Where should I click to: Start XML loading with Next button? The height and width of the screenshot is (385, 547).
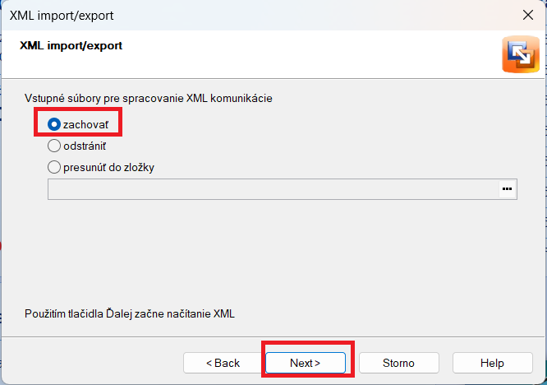[x=306, y=363]
